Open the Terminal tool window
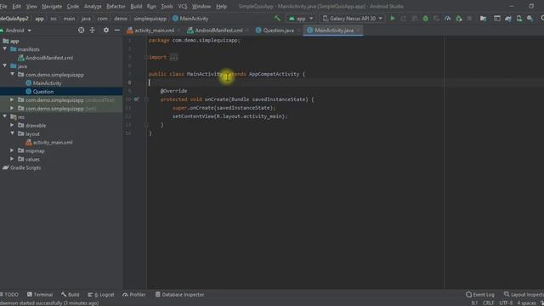Viewport: 544px width, 306px height. coord(40,295)
